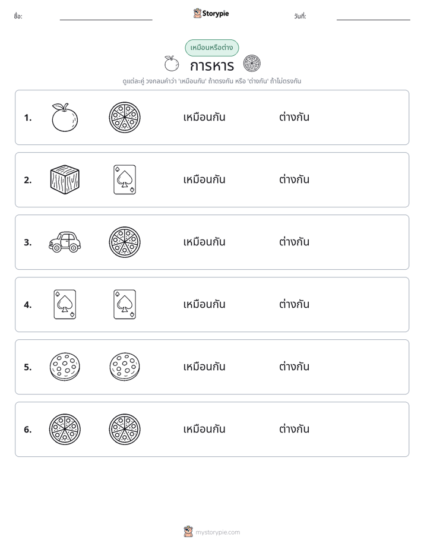Choose 'ต่างกัน' for question 3

tap(294, 242)
